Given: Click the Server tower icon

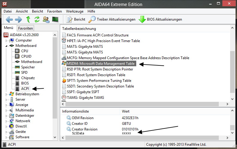Looking at the screenshot, I should [11, 99].
